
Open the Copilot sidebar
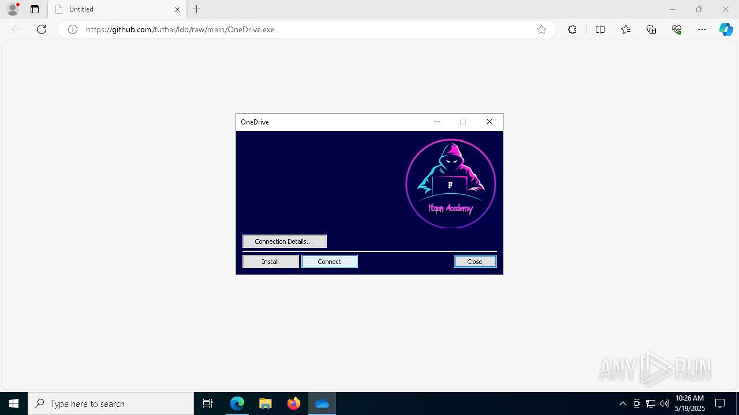(726, 29)
